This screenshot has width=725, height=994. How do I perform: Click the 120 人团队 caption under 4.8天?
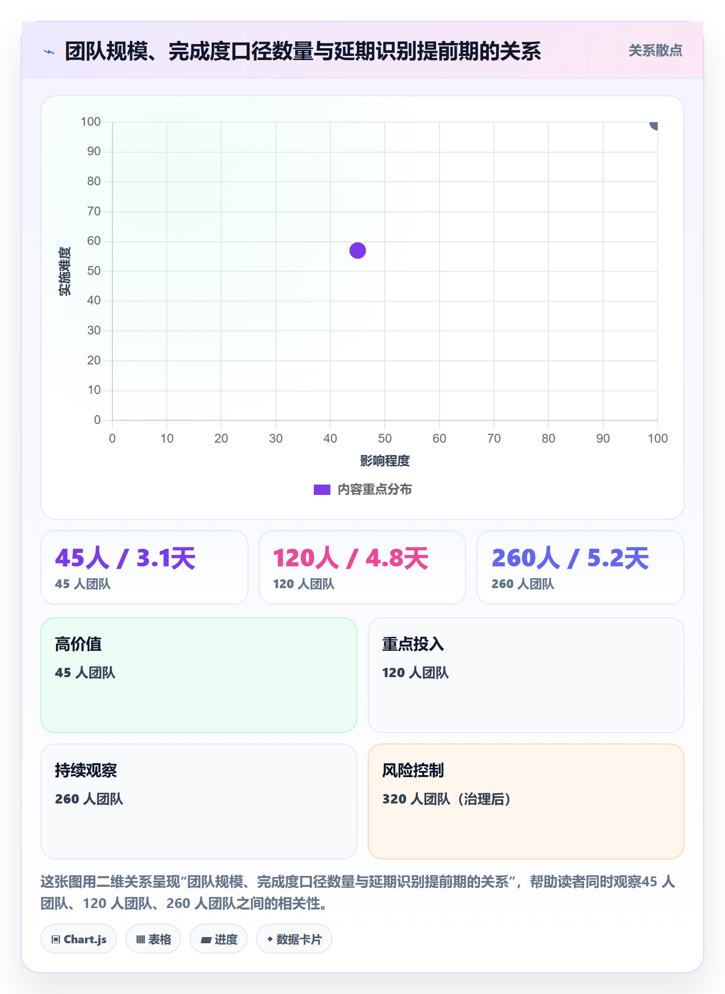coord(304,584)
